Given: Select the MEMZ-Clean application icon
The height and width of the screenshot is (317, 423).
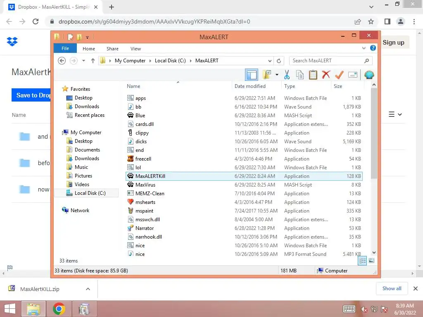Looking at the screenshot, I should 131,193.
